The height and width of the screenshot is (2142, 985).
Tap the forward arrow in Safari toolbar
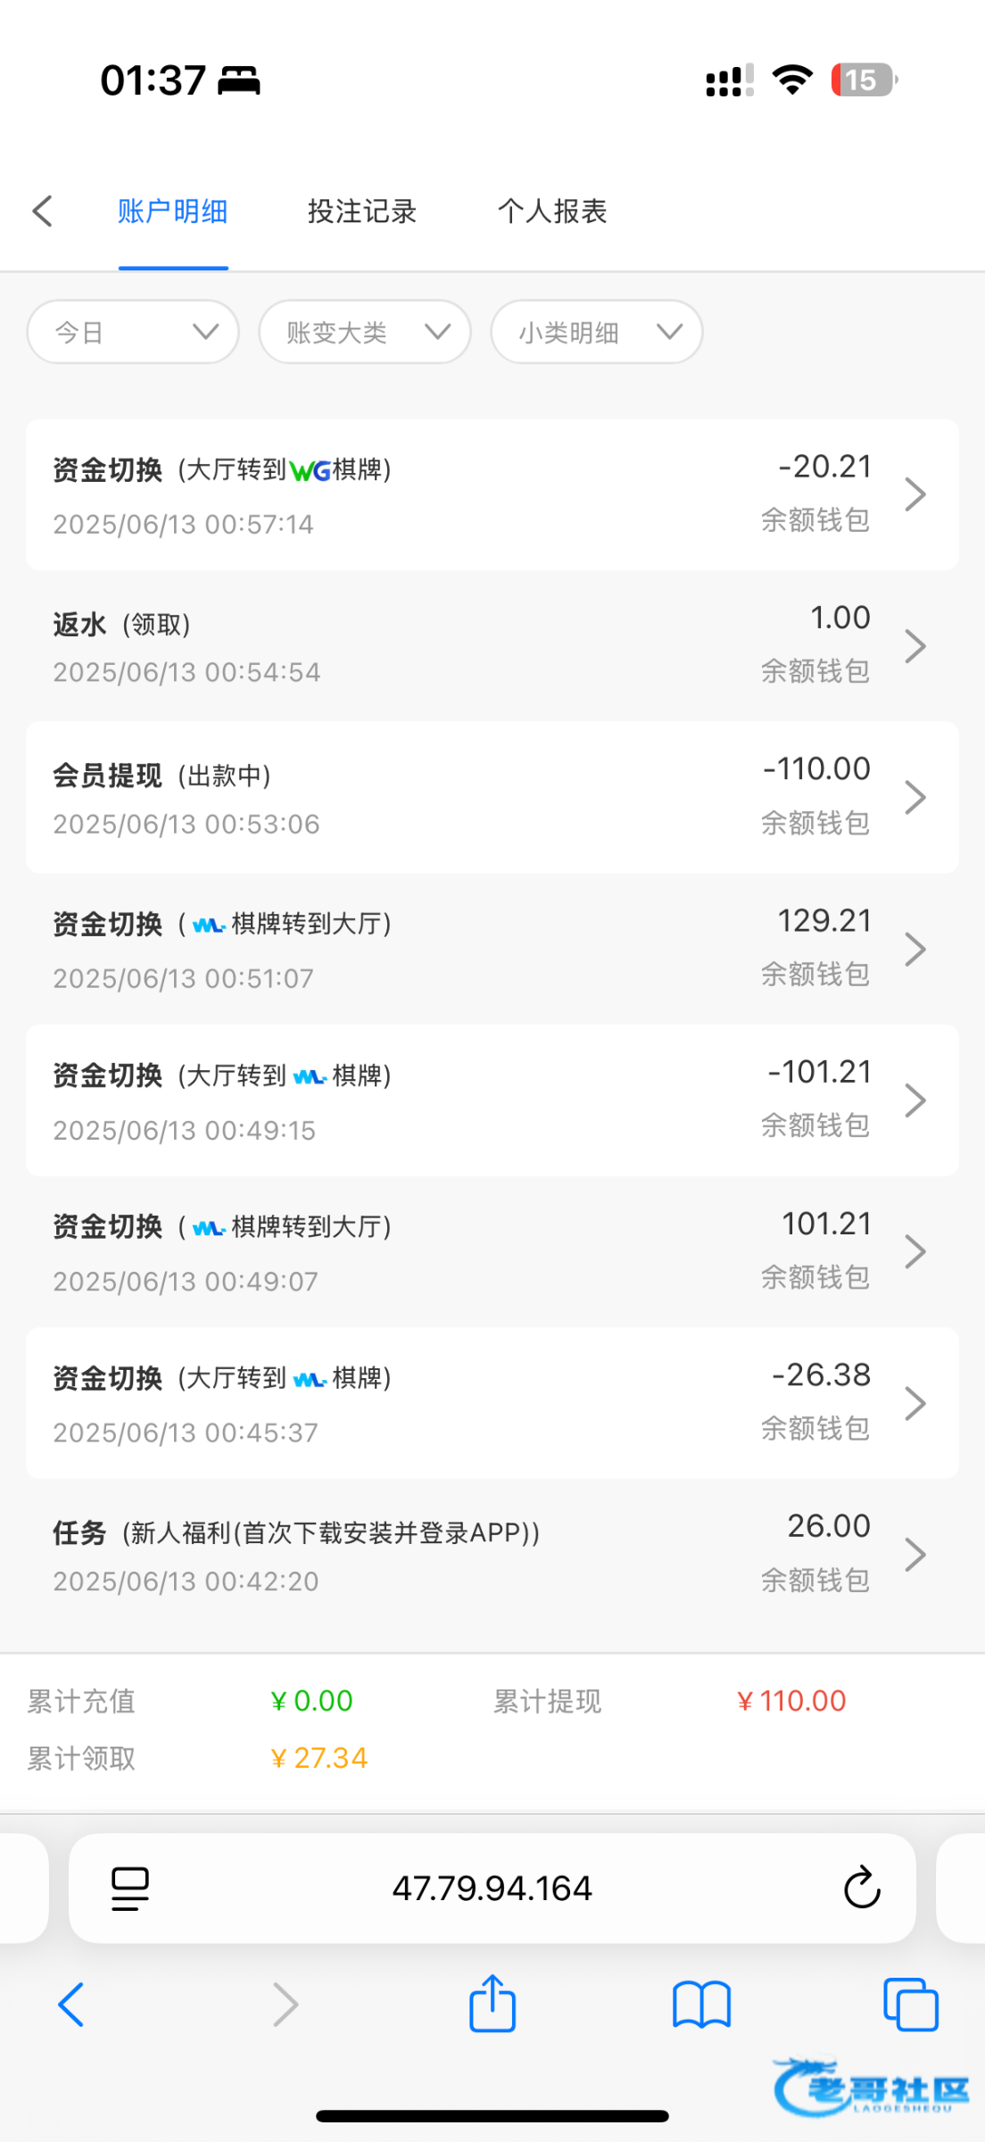click(285, 2005)
